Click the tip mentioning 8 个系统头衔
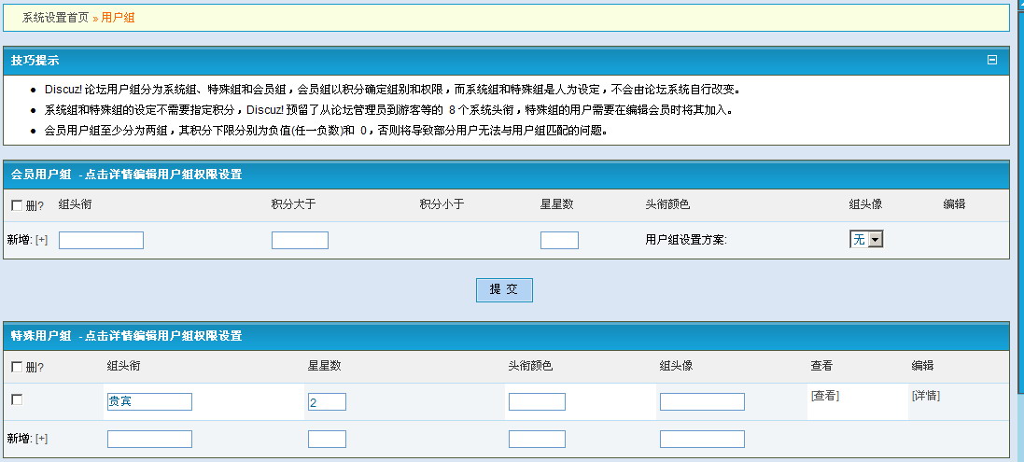1024x462 pixels. 388,110
